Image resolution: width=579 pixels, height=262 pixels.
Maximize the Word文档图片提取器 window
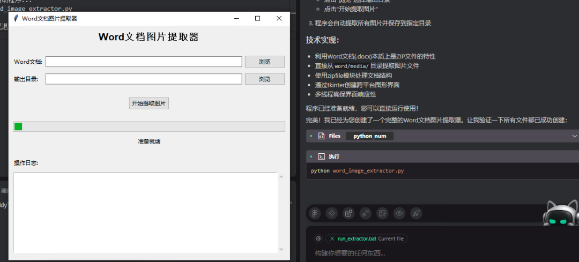pyautogui.click(x=258, y=18)
